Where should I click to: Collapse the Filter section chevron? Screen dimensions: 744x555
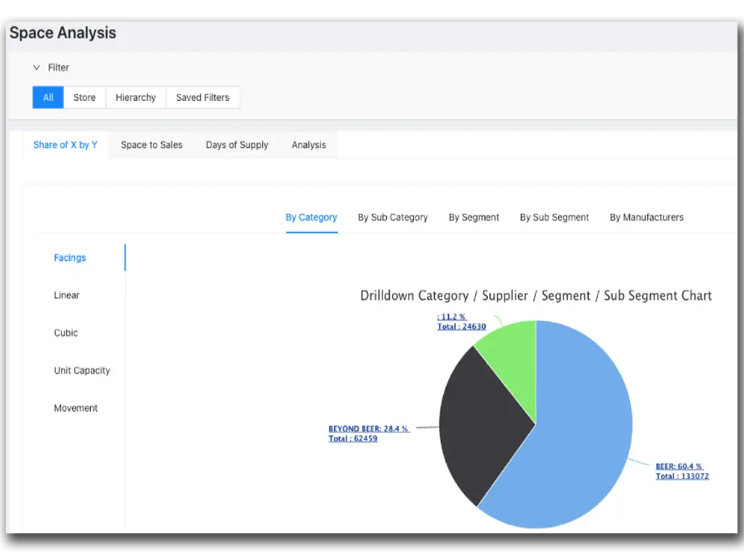tap(37, 68)
